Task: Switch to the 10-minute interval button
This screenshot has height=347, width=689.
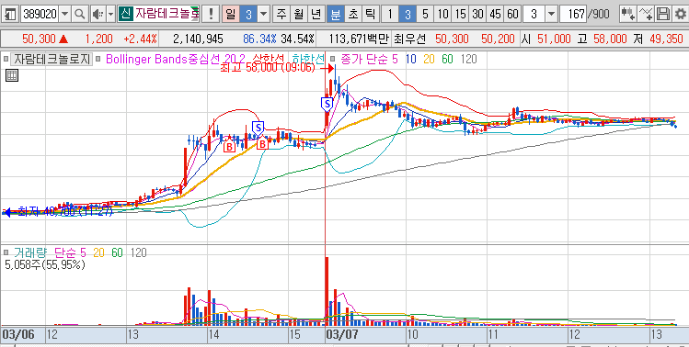Action: pyautogui.click(x=443, y=15)
